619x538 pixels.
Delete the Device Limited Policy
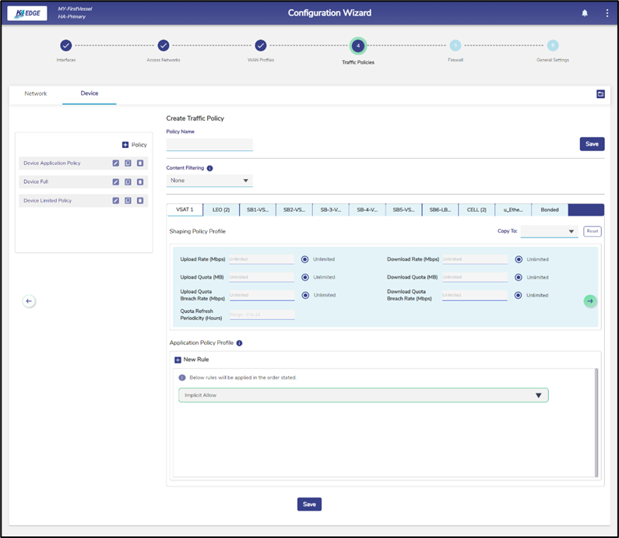click(140, 201)
